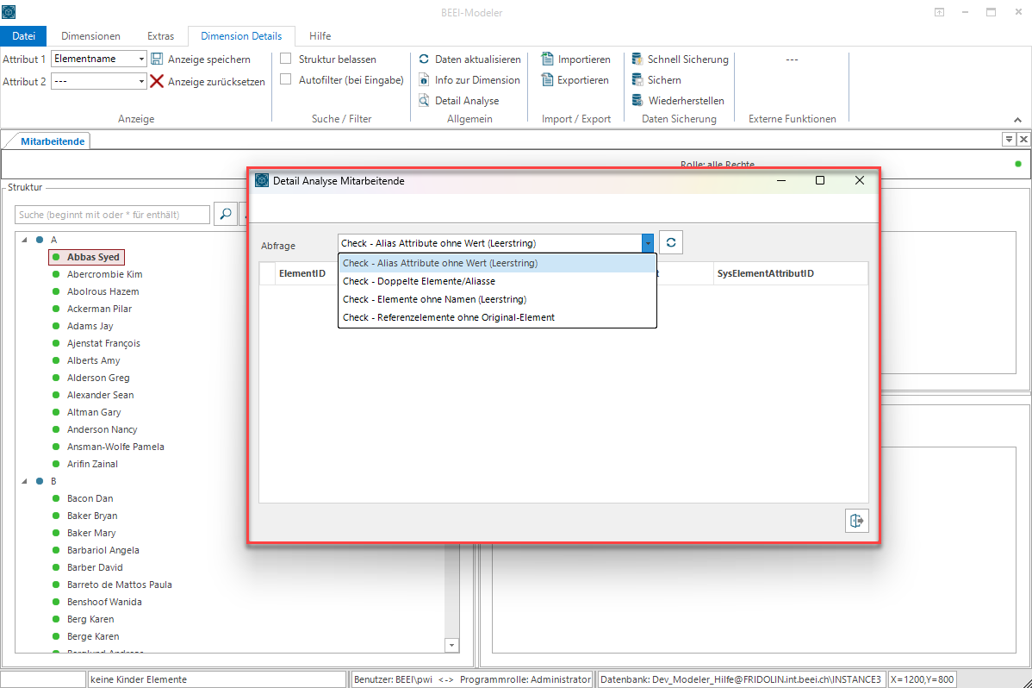Choose Check - Referenzelemente ohne Original-Element
The image size is (1032, 688).
(497, 317)
